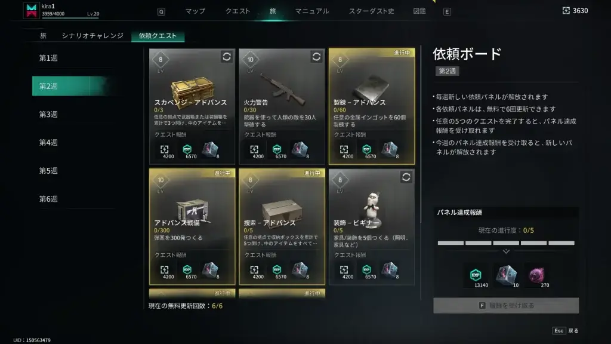This screenshot has width=611, height=344.
Task: Refresh the スカベンジ－アドバンス quest card
Action: 226,57
